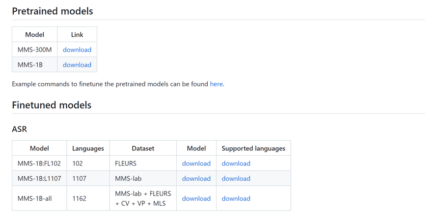Click the Finetuned models heading
The image size is (442, 214).
pos(52,105)
